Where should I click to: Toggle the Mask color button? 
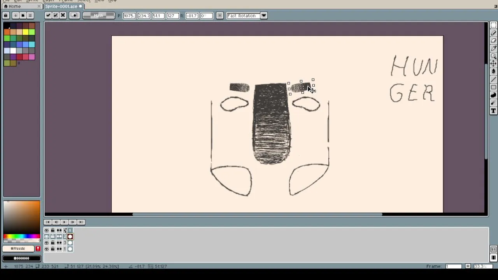point(99,16)
